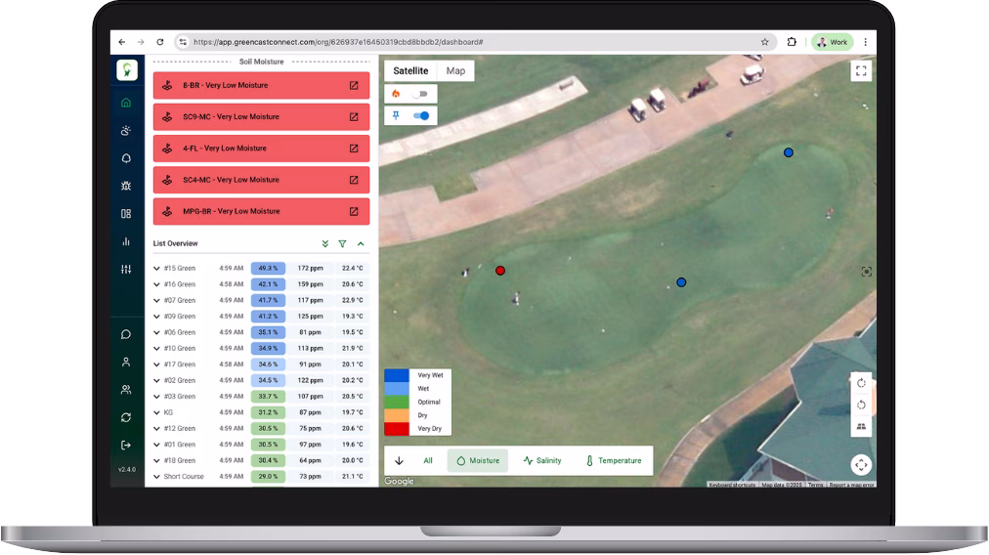989x555 pixels.
Task: Open browser extensions puzzle icon
Action: pos(792,42)
